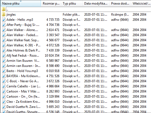Click file size 2 614 471
Image resolution: width=151 pixels, height=113 pixels.
(x=53, y=30)
